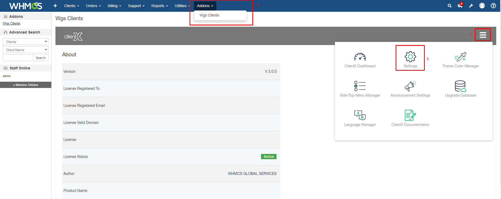Open the wrench configuration icon
This screenshot has width=501, height=199.
[471, 6]
